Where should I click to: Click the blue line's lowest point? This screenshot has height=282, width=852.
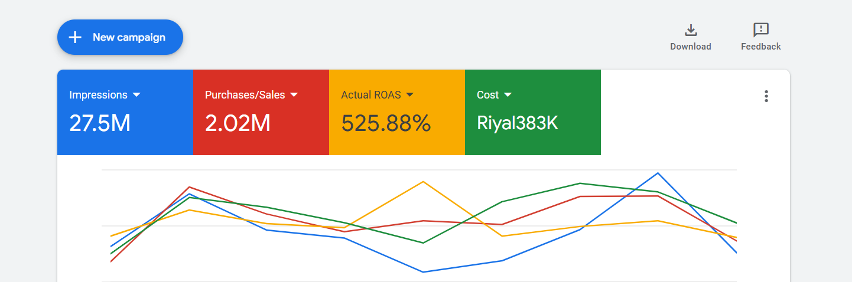tap(423, 272)
